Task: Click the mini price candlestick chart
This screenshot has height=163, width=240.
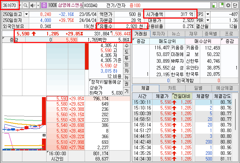Action: tap(24, 114)
